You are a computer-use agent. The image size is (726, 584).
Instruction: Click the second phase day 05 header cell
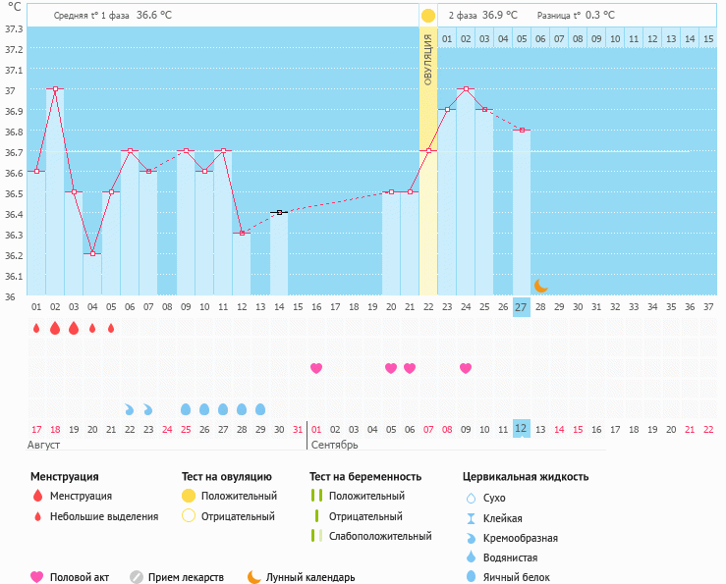coord(522,39)
